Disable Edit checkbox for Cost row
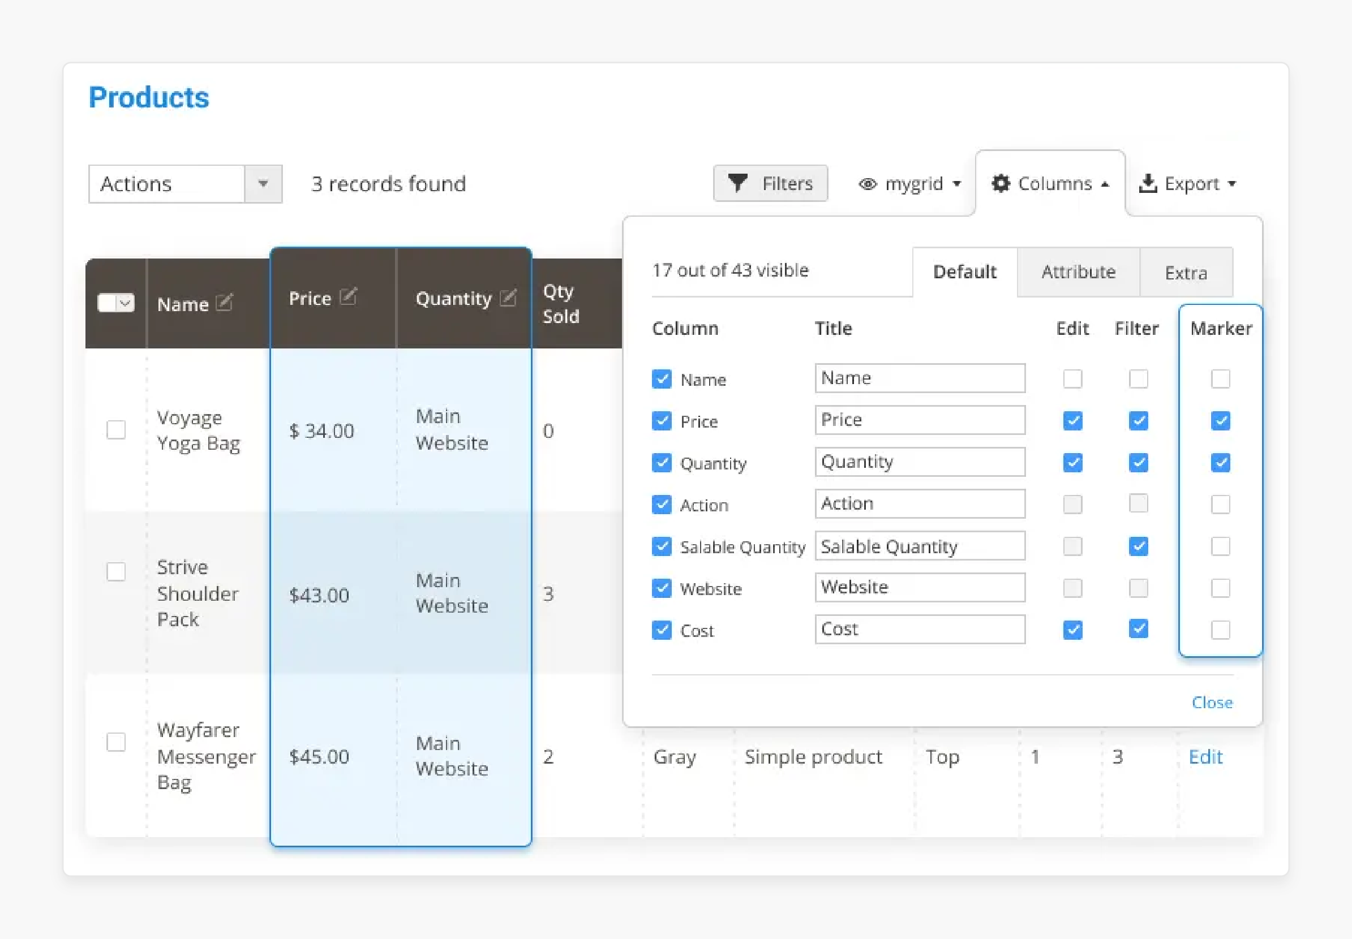The height and width of the screenshot is (939, 1352). pyautogui.click(x=1072, y=630)
